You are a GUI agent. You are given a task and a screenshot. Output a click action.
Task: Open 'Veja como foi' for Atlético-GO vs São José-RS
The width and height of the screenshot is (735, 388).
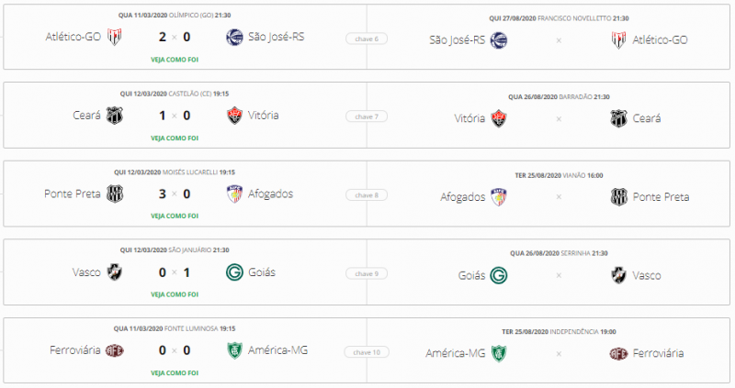[175, 60]
